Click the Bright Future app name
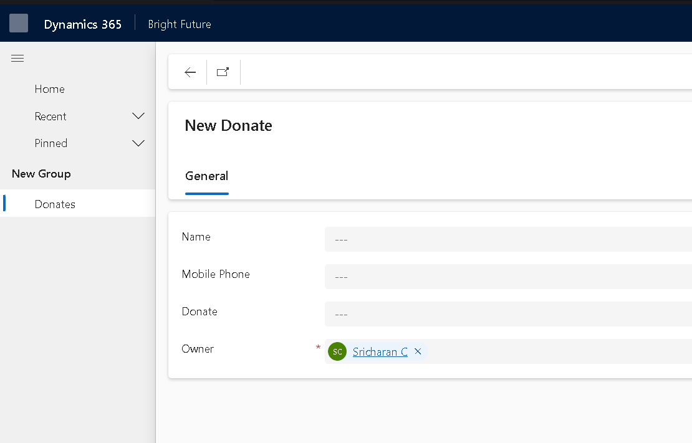This screenshot has height=443, width=692. 180,24
